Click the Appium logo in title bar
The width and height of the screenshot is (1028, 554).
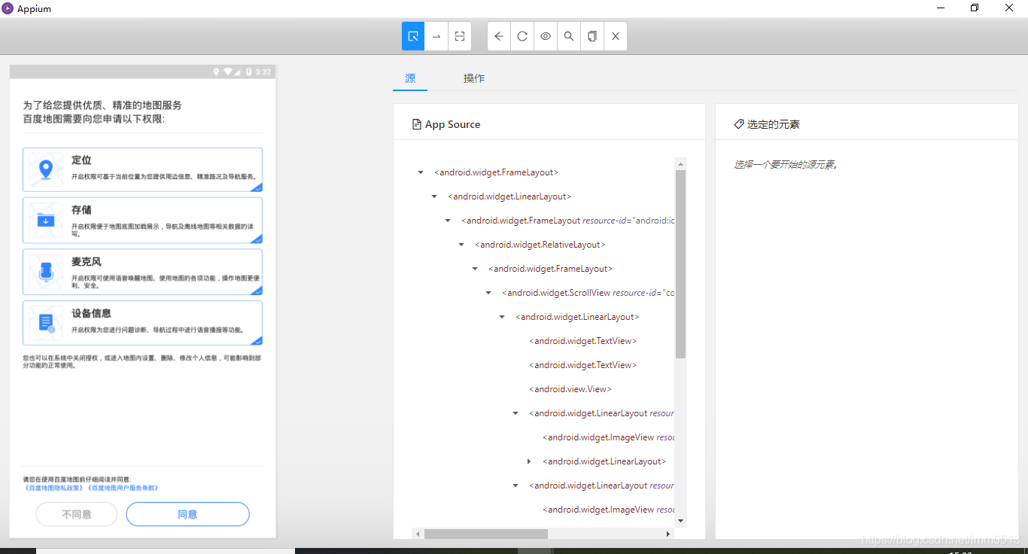[x=8, y=8]
